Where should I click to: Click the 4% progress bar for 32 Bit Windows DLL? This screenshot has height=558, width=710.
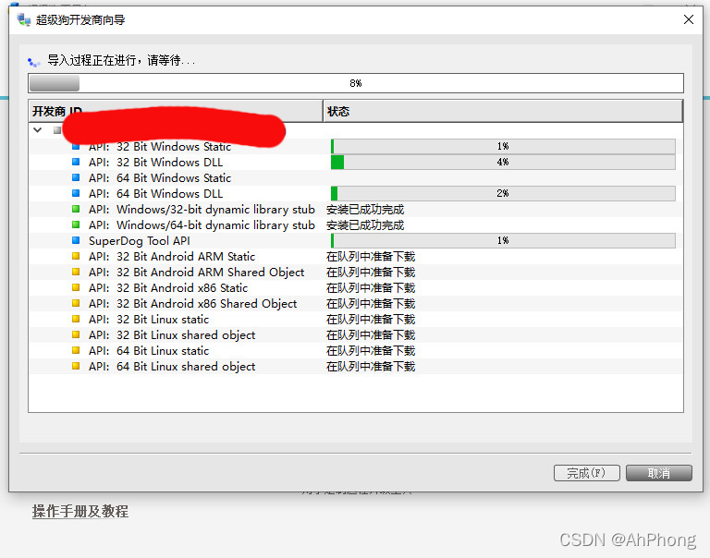pyautogui.click(x=503, y=162)
